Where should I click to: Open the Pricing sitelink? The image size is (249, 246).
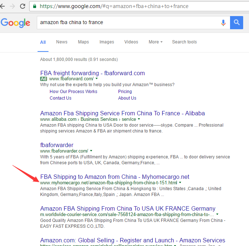(x=125, y=92)
